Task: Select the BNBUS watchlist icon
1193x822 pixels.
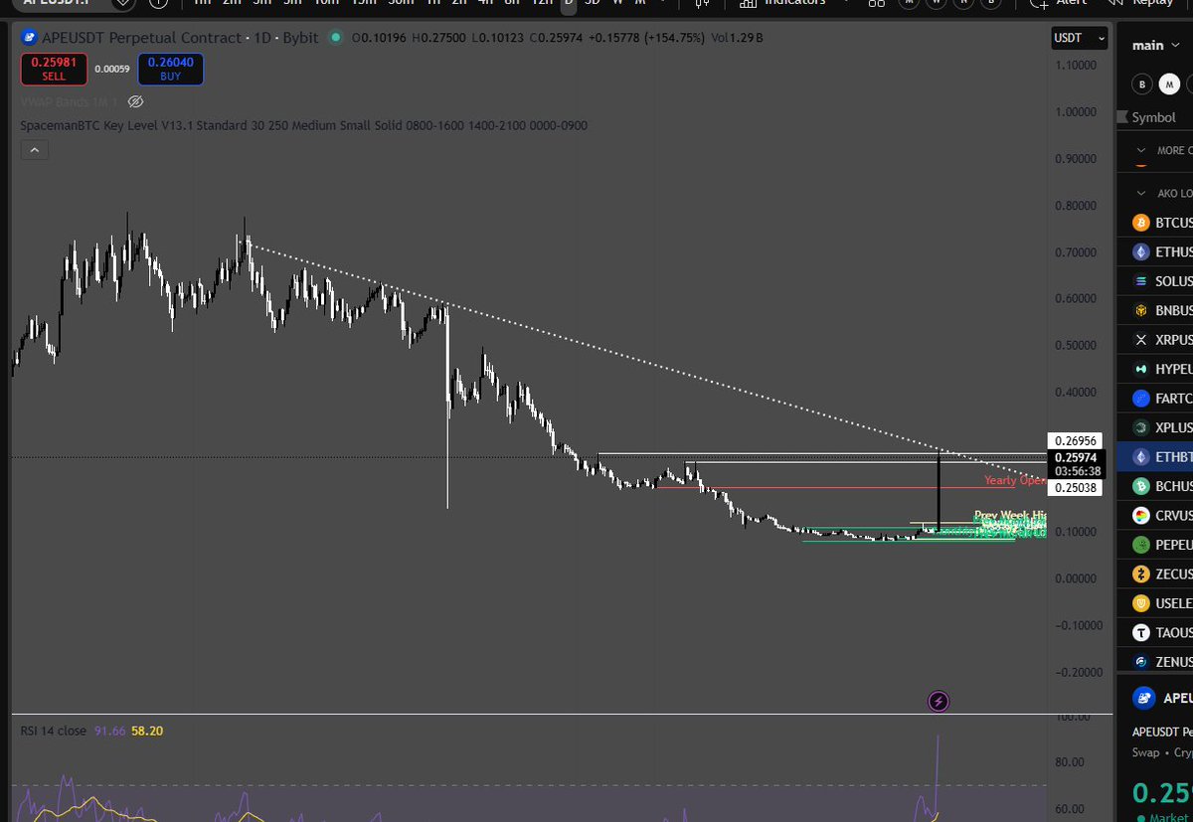Action: click(1141, 310)
